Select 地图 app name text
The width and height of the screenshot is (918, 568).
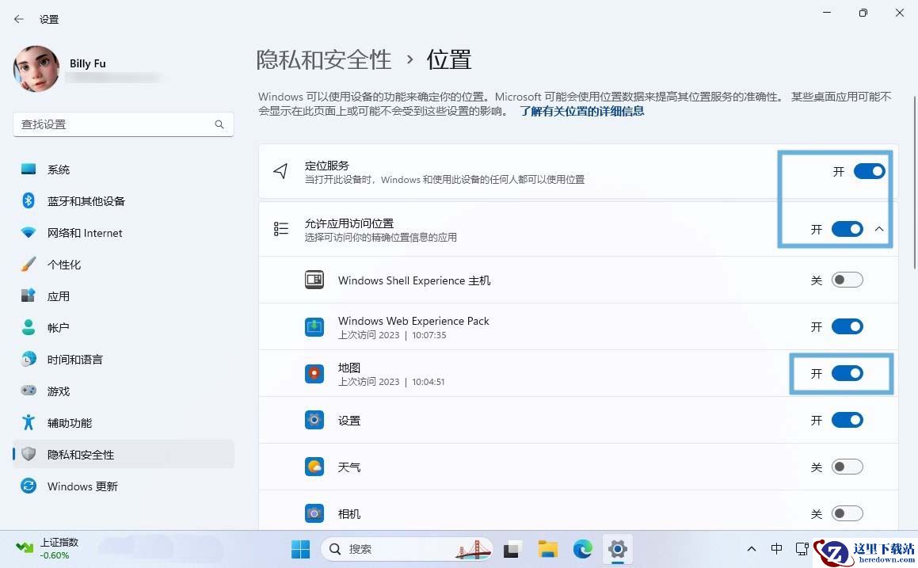pyautogui.click(x=349, y=367)
